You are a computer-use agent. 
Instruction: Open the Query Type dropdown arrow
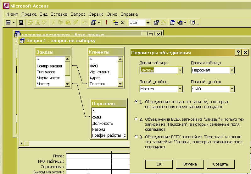99,23
